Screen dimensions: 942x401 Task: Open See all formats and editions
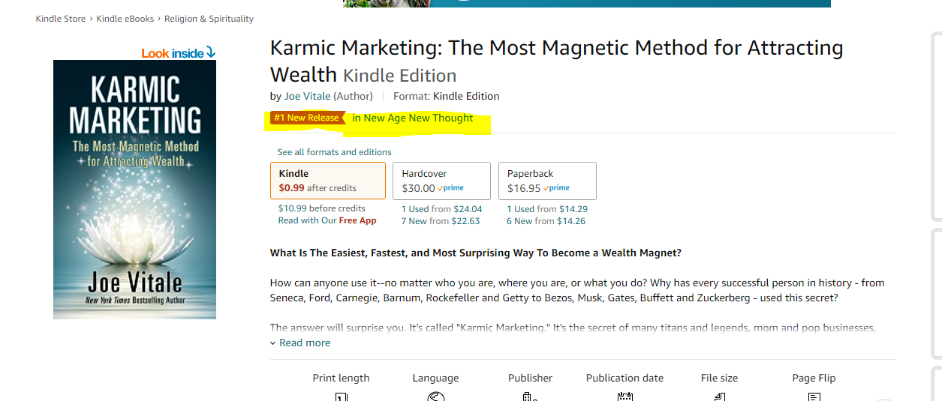click(334, 152)
